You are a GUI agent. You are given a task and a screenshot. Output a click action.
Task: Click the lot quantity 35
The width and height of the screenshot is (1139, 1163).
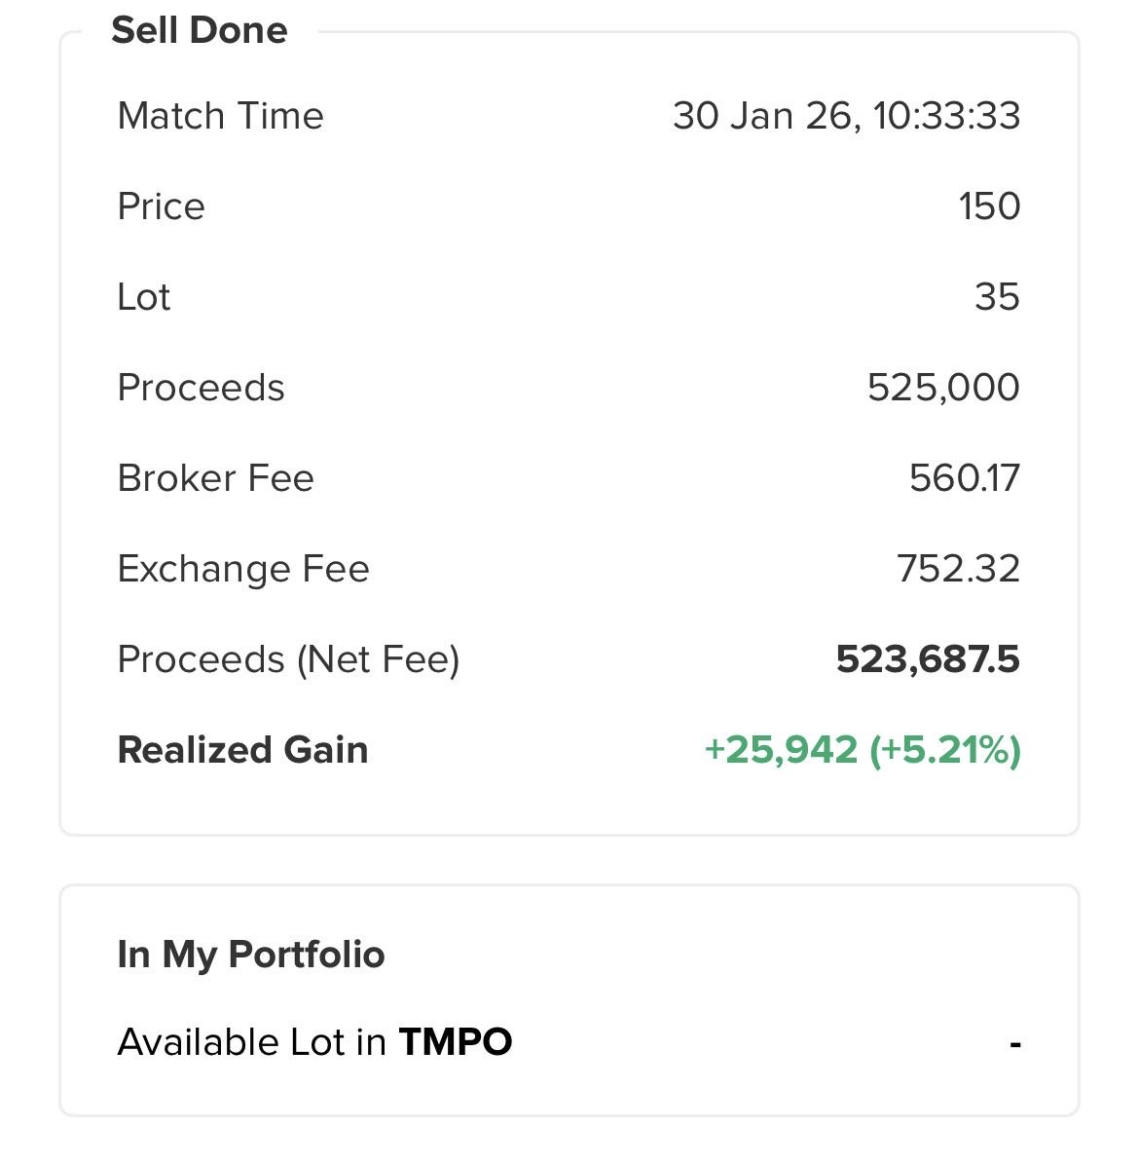pyautogui.click(x=997, y=297)
